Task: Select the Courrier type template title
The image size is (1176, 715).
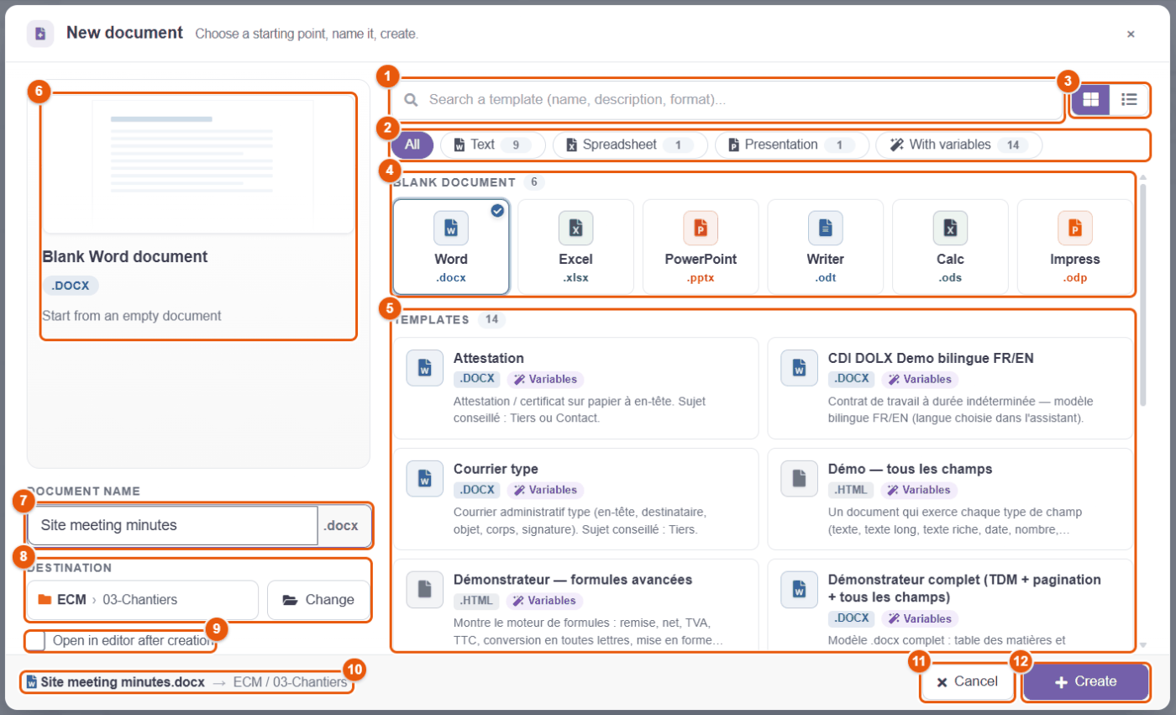Action: click(x=496, y=469)
